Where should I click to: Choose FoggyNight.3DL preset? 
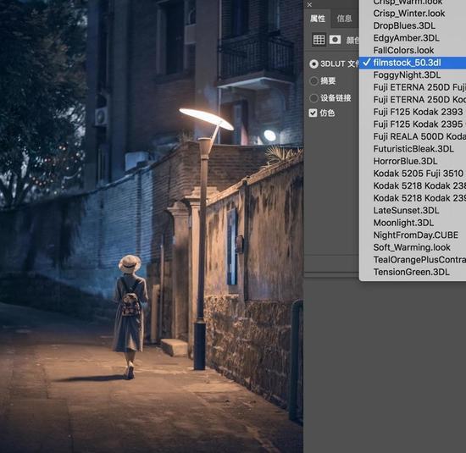413,75
